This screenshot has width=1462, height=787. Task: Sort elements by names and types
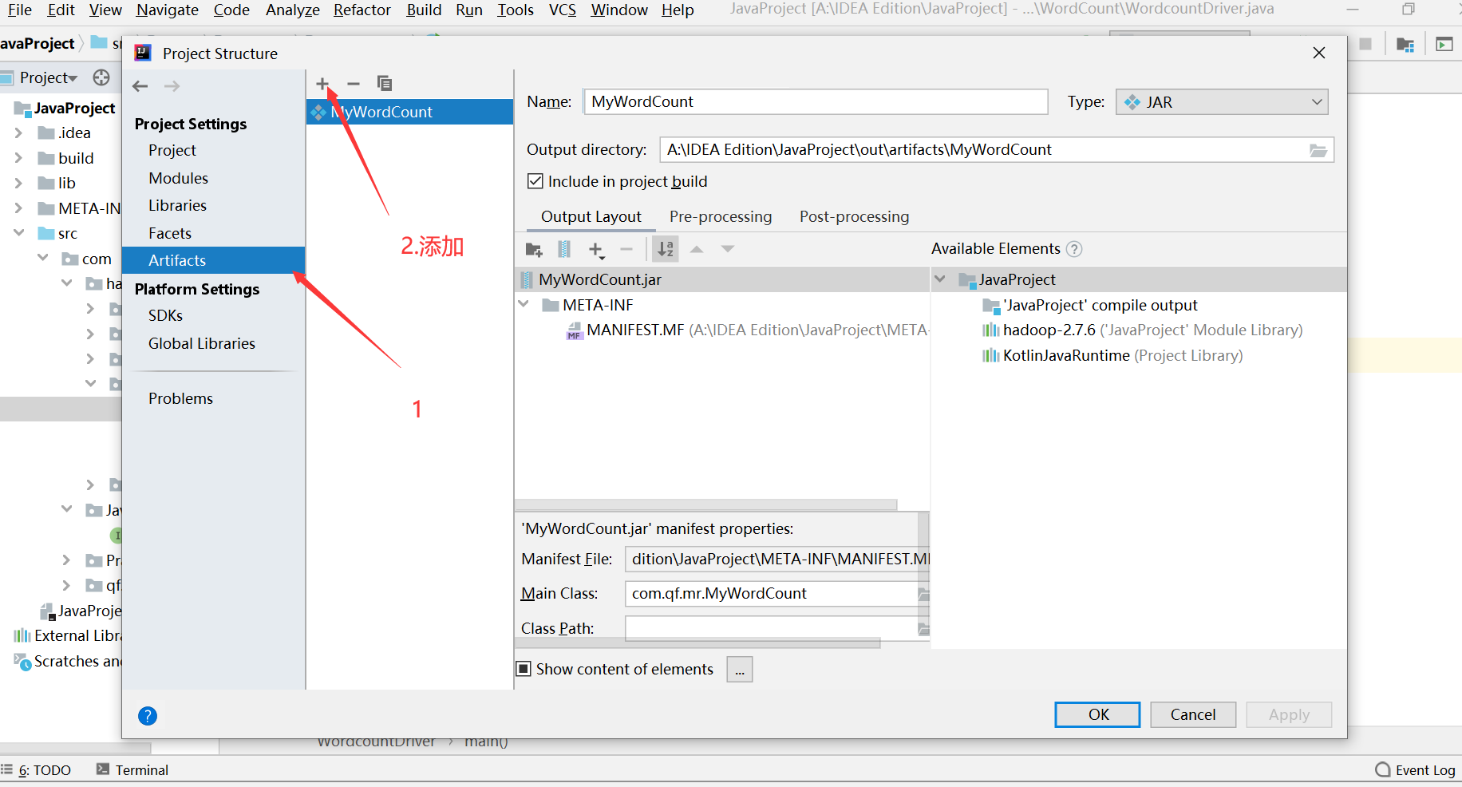click(666, 249)
